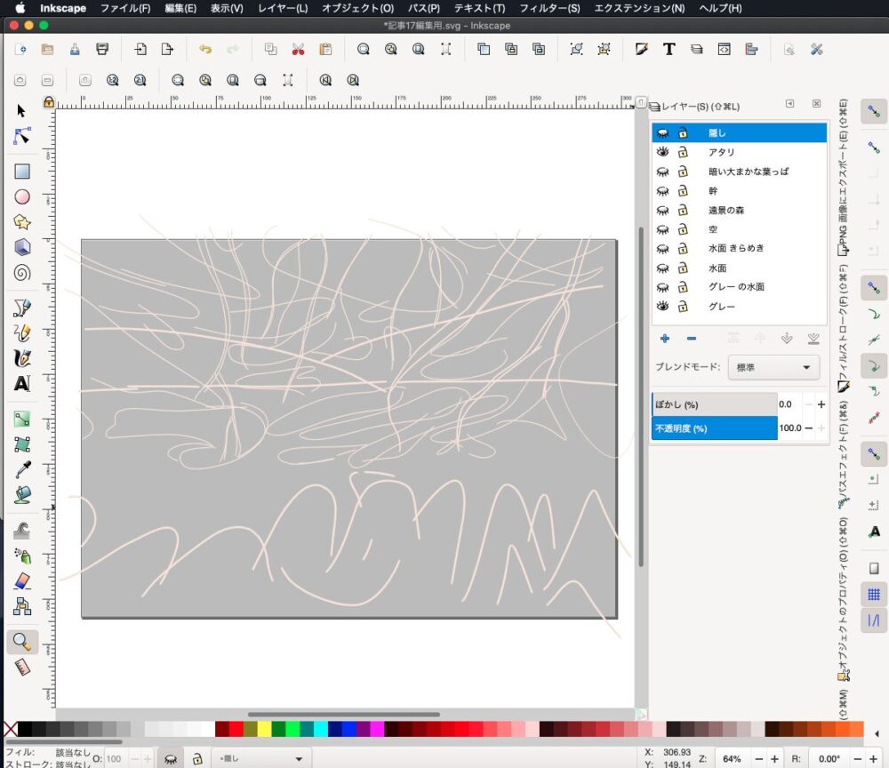Click the yellow swatch in the palette

264,729
